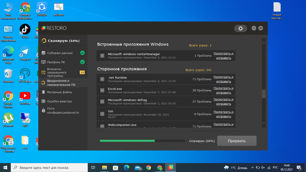Click the registry icon beside Ошибки реестра
This screenshot has height=172, width=306.
[x=43, y=101]
